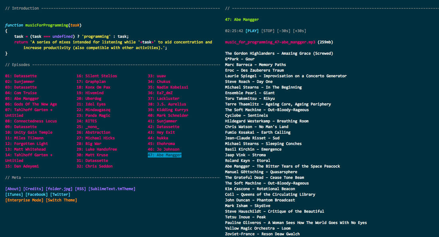
Task: Enable [Enterprise Mode]
Action: [24, 200]
